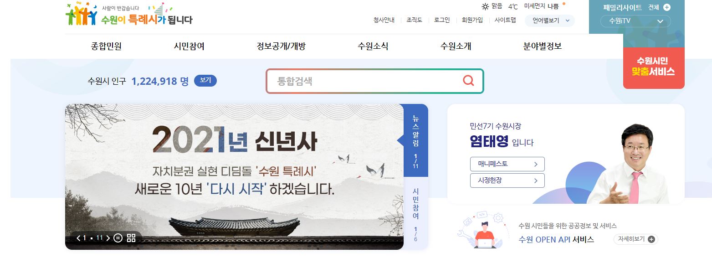Open the 종합민원 main menu
This screenshot has width=712, height=258.
(x=106, y=46)
